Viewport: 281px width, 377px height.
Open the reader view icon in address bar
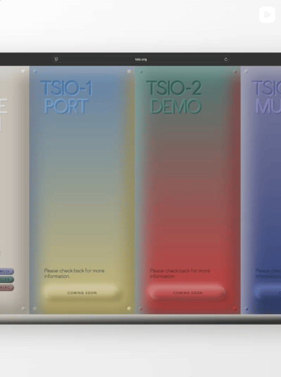57,59
